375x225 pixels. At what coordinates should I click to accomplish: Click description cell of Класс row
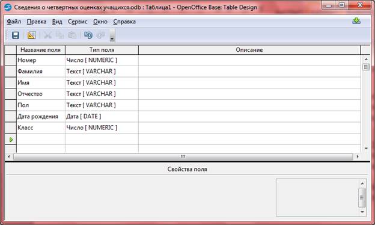[249, 128]
